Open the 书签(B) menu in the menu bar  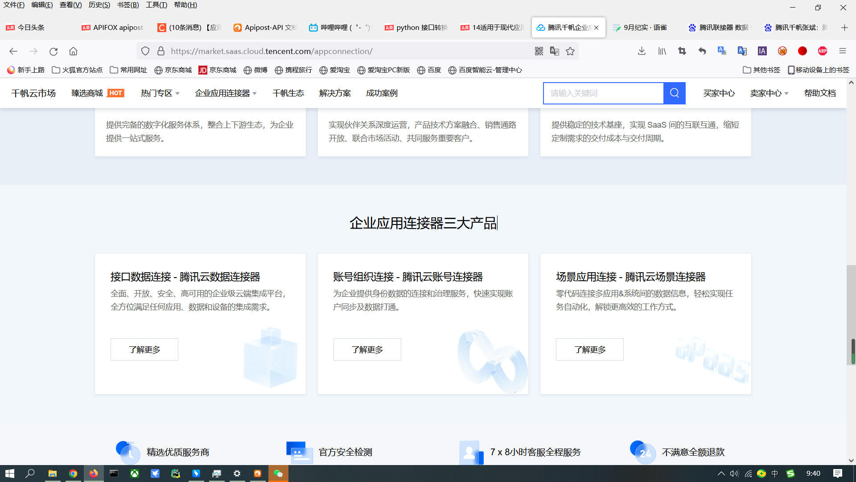(x=128, y=5)
